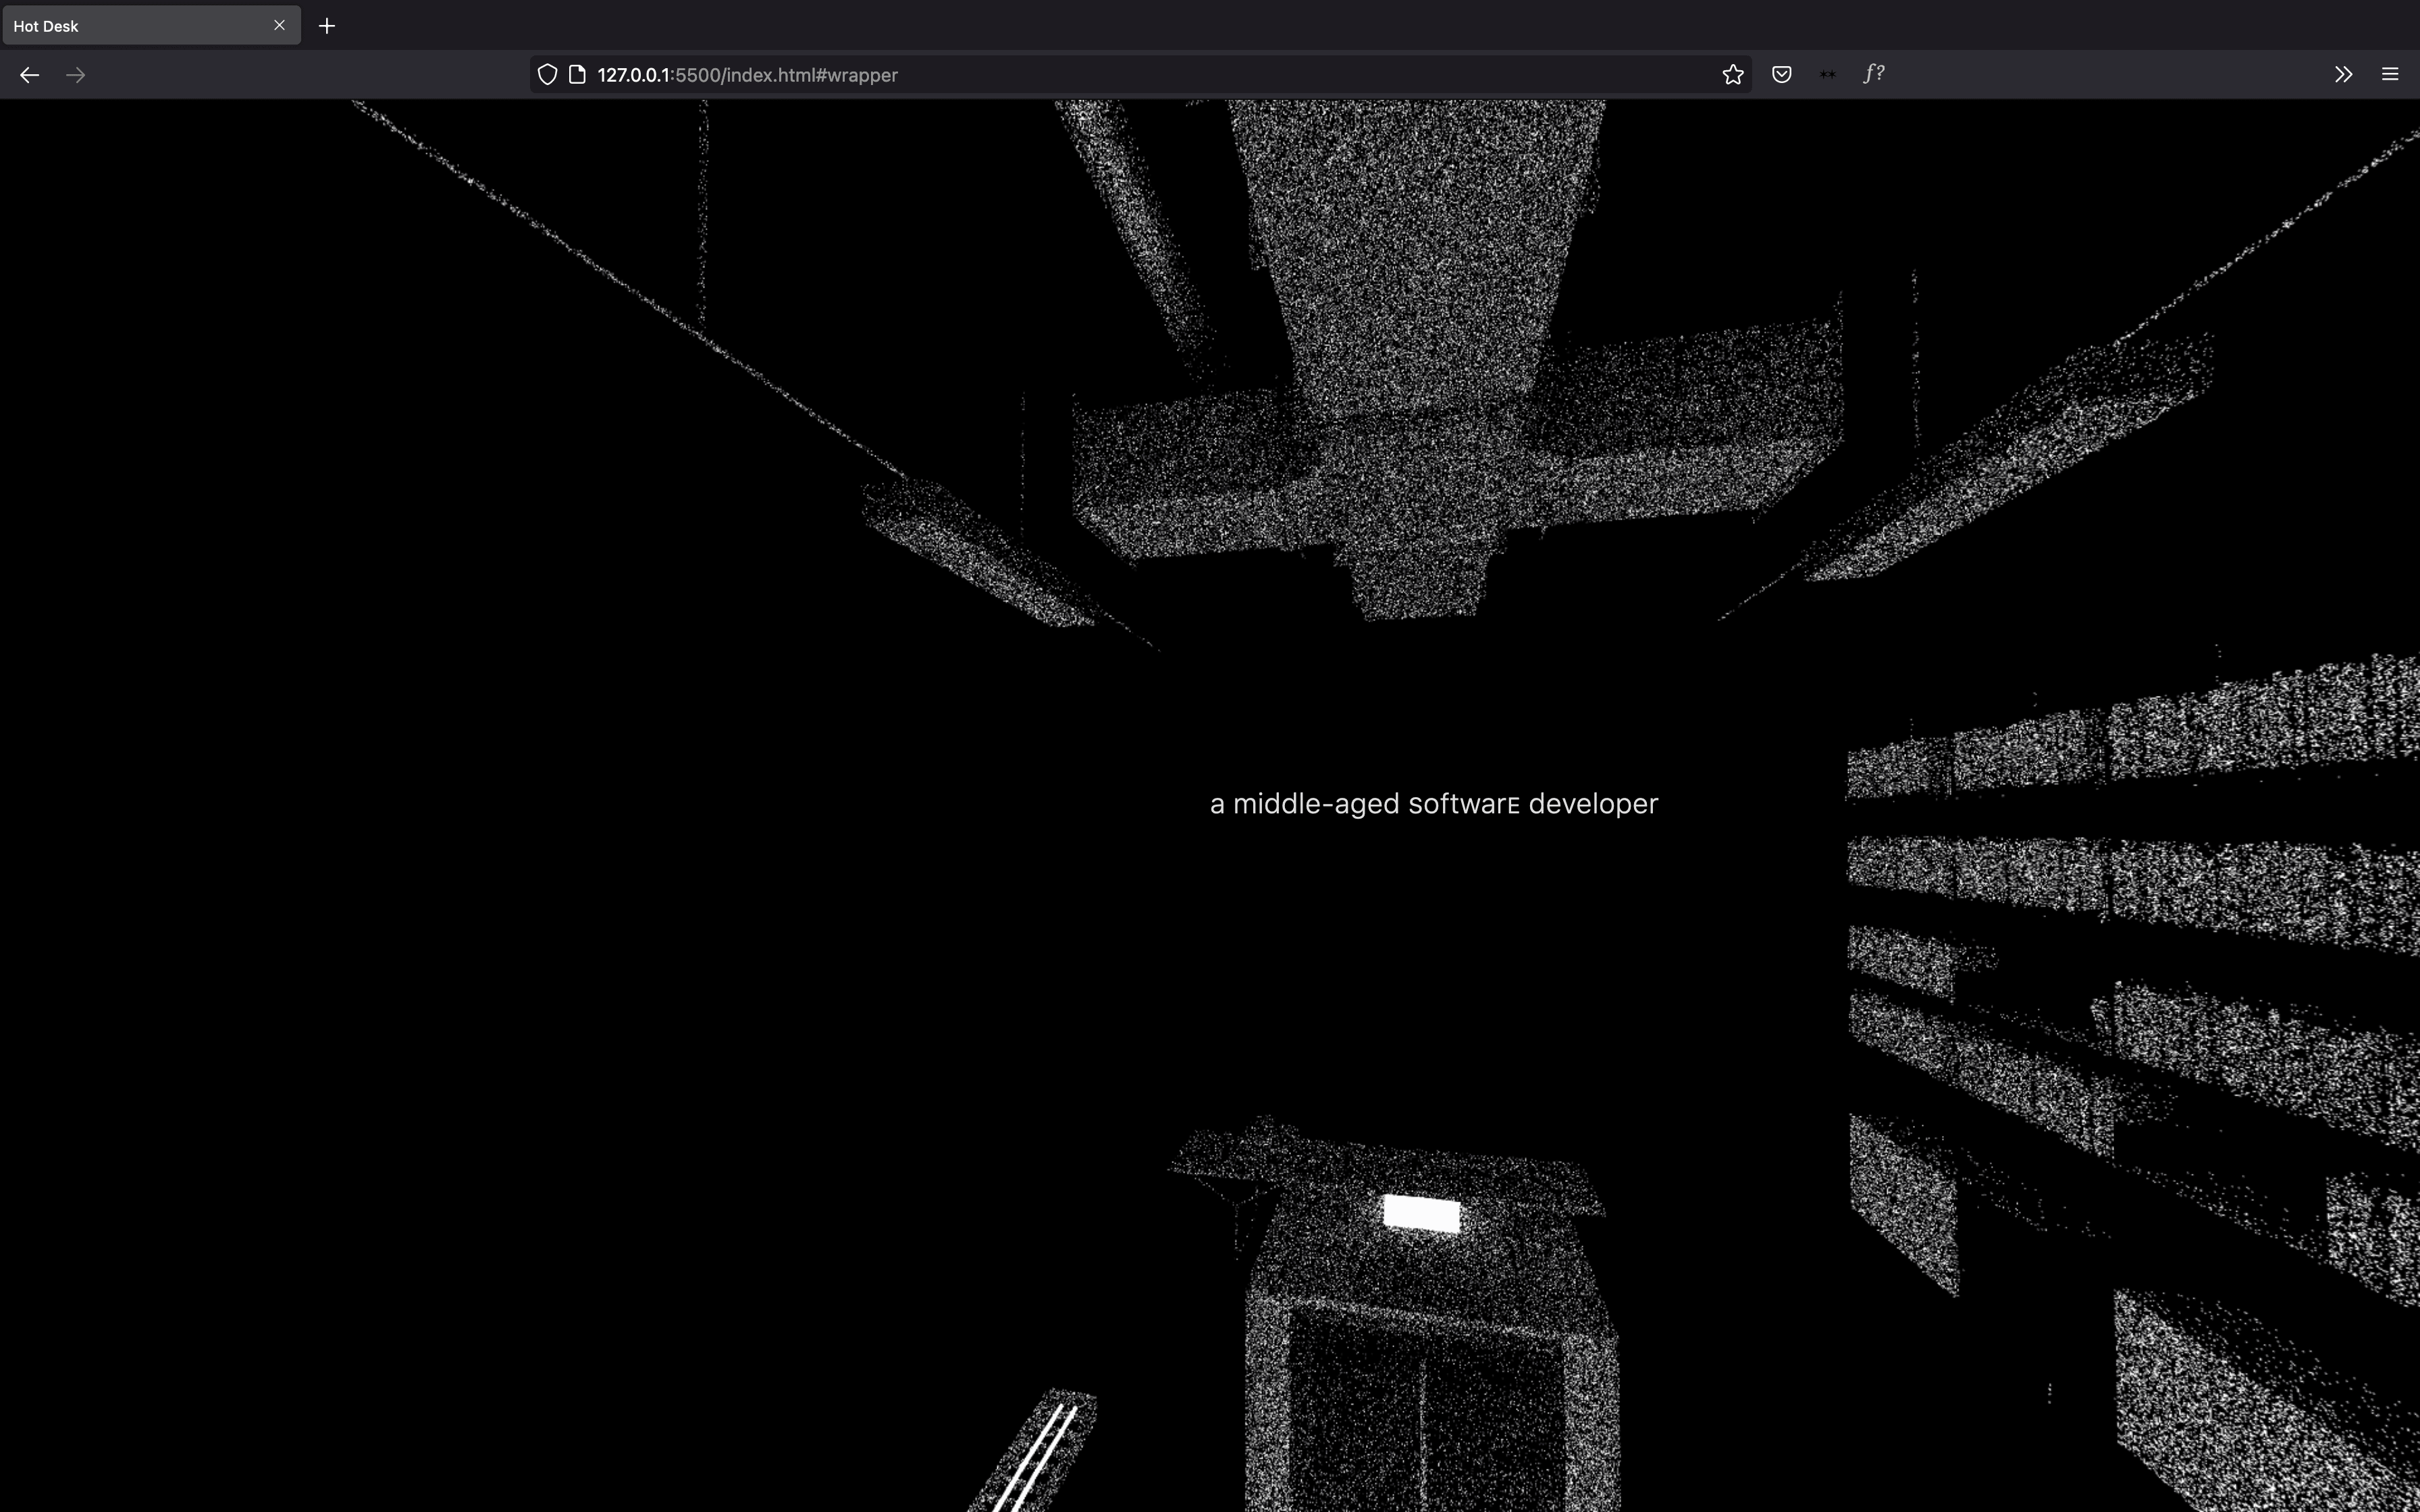
Task: Click the forward navigation arrow
Action: (x=75, y=75)
